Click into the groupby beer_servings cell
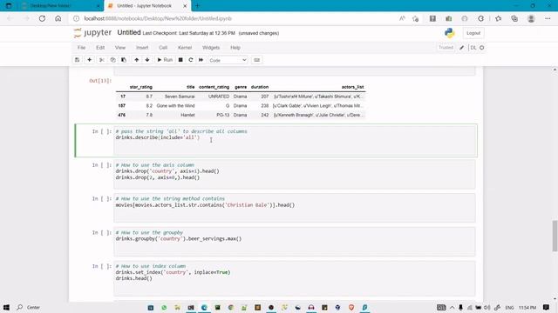Screen dimensions: 558x313 coord(295,242)
